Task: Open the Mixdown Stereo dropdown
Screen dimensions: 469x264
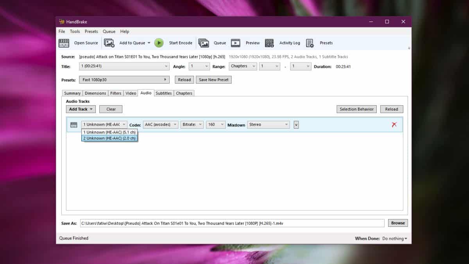Action: click(x=269, y=125)
